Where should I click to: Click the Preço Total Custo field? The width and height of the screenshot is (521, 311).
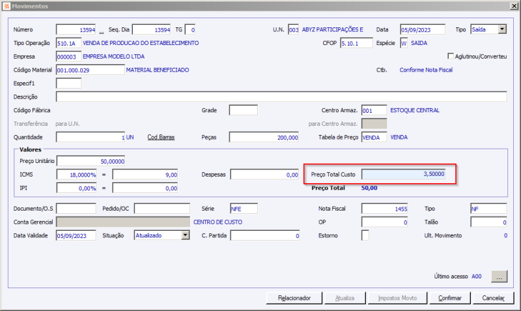(403, 174)
